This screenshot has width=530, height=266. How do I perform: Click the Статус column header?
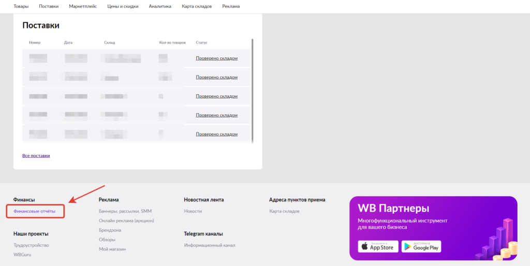click(201, 42)
